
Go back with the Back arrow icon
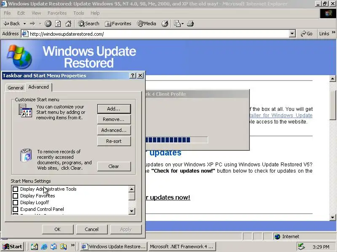(x=6, y=24)
